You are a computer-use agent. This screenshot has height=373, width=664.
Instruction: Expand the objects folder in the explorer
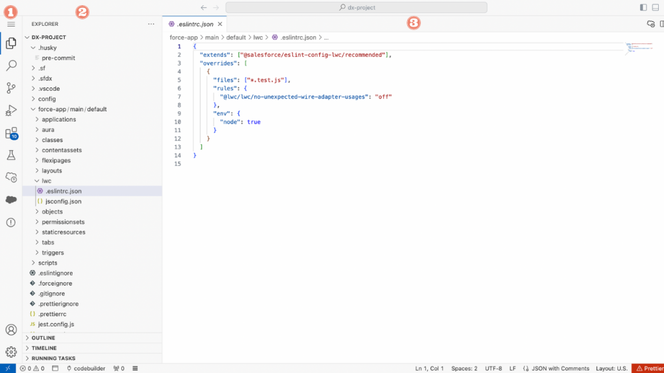[53, 211]
